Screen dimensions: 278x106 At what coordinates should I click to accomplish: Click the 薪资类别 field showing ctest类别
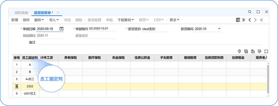tap(155, 29)
